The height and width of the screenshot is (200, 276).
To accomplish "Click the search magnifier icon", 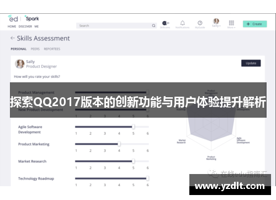I will [153, 25].
